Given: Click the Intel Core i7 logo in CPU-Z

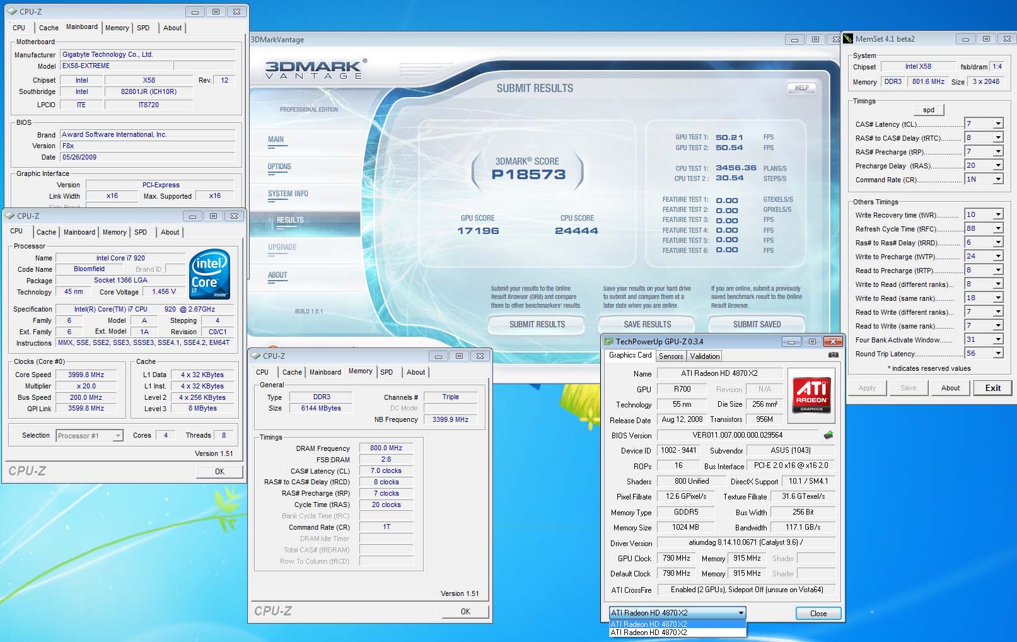Looking at the screenshot, I should 209,274.
